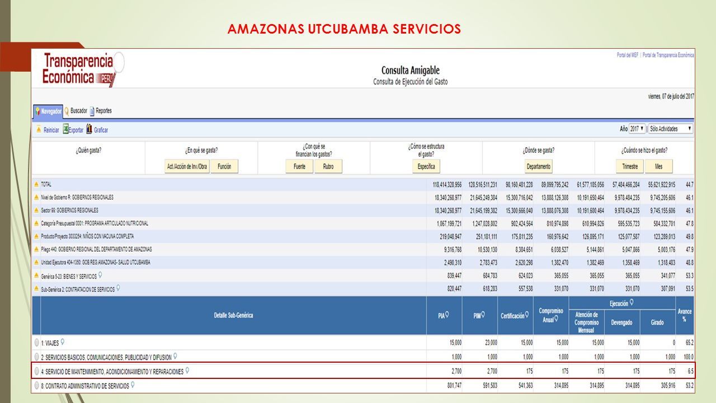Click the Específica button
716x403 pixels.
[x=426, y=166]
